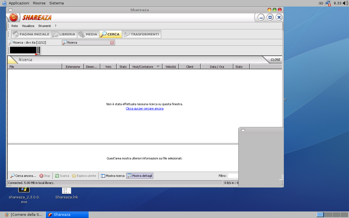
Task: Go to the Trasferimenti tab
Action: (142, 34)
